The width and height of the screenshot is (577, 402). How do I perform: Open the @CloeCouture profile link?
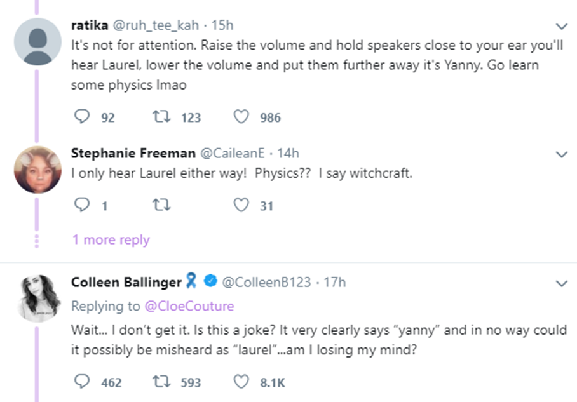(189, 306)
